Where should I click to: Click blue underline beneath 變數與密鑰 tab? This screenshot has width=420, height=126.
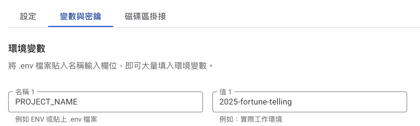click(80, 26)
